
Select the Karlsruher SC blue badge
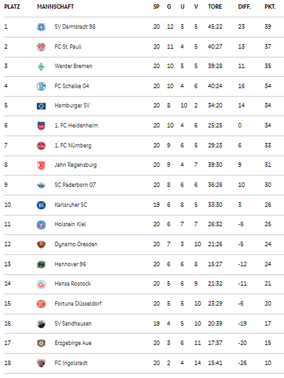(x=41, y=205)
